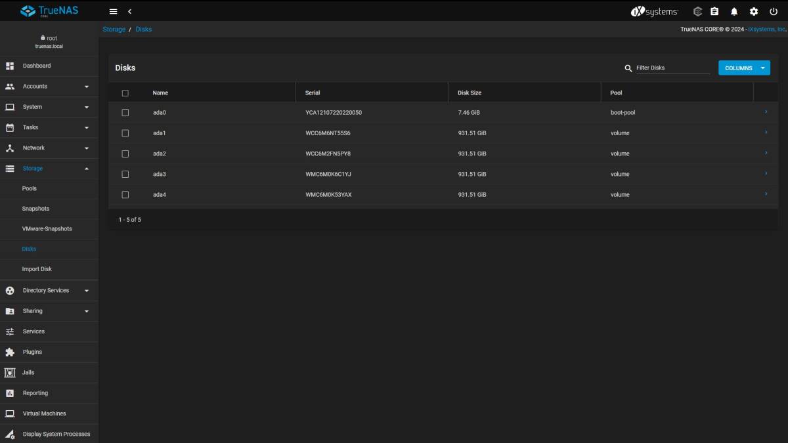Open the COLUMNS dropdown arrow
Image resolution: width=788 pixels, height=443 pixels.
click(x=762, y=68)
